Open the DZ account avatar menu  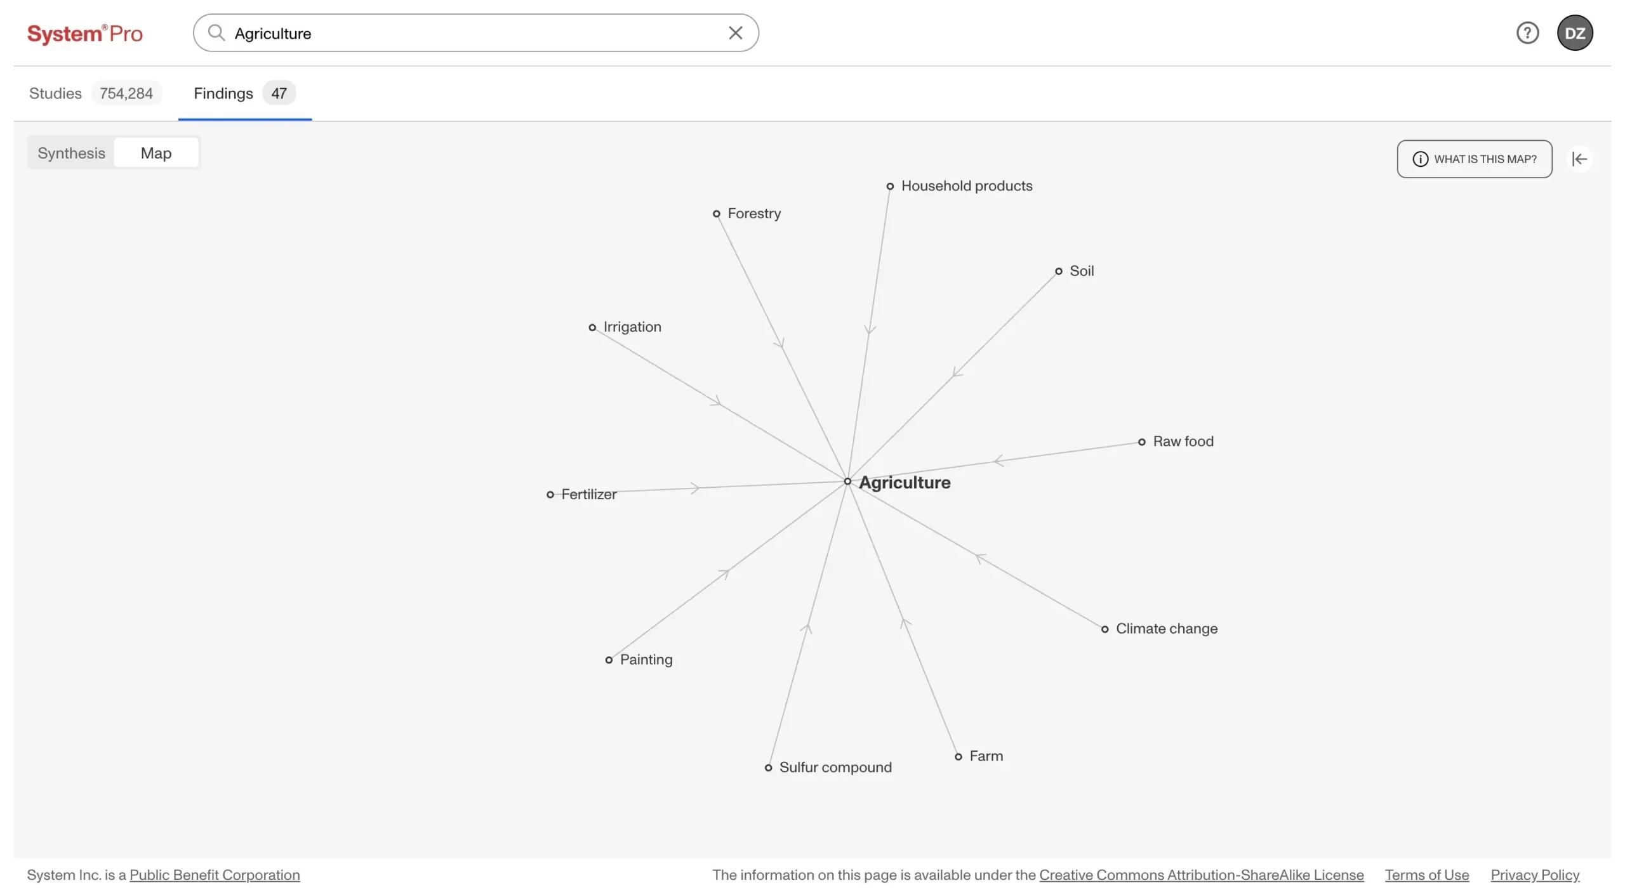(1576, 32)
